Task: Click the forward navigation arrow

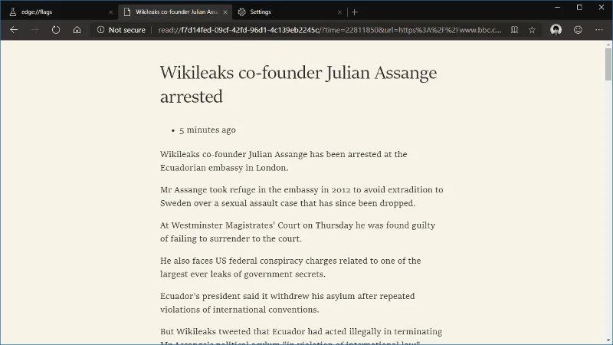Action: pyautogui.click(x=34, y=30)
